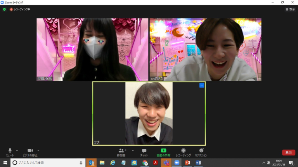Open the View layout menu
Image resolution: width=298 pixels, height=167 pixels.
click(290, 9)
